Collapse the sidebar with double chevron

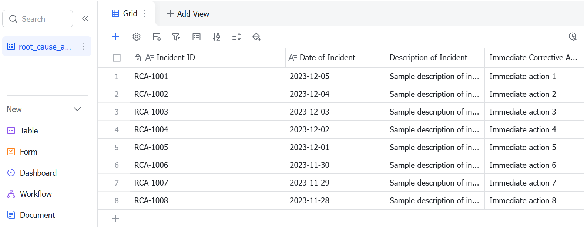pos(85,18)
